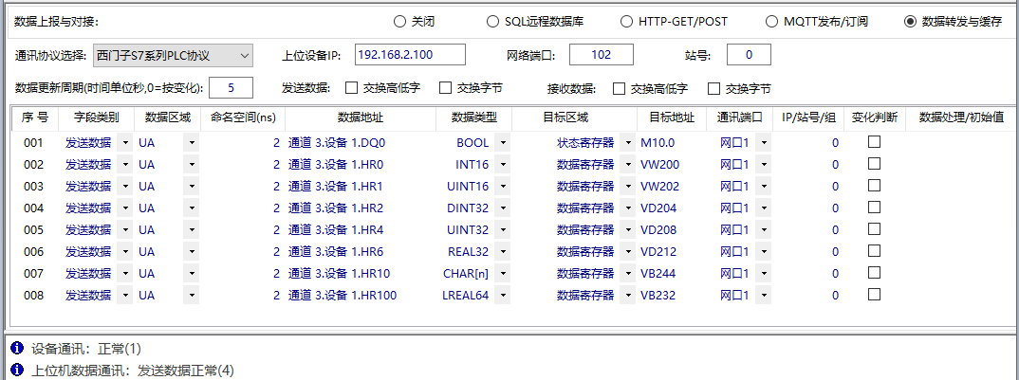Viewport: 1019px width, 380px height.
Task: Check 变化判断 box in row 001
Action: (x=875, y=142)
